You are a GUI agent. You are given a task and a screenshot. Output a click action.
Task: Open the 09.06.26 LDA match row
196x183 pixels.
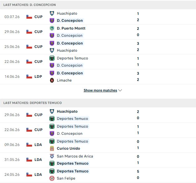pyautogui.click(x=98, y=145)
